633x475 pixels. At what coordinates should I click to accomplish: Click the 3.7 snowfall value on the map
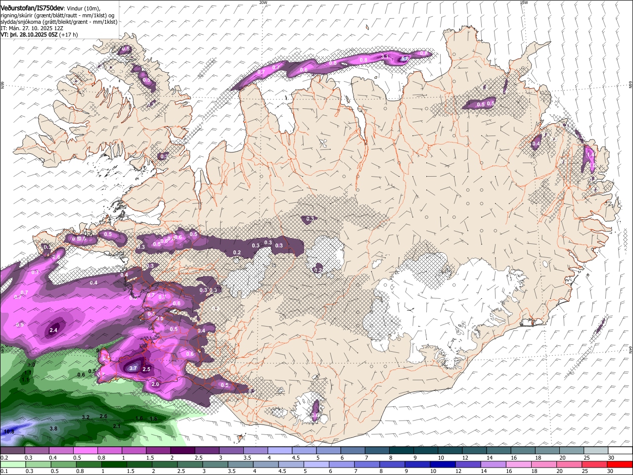pos(133,368)
